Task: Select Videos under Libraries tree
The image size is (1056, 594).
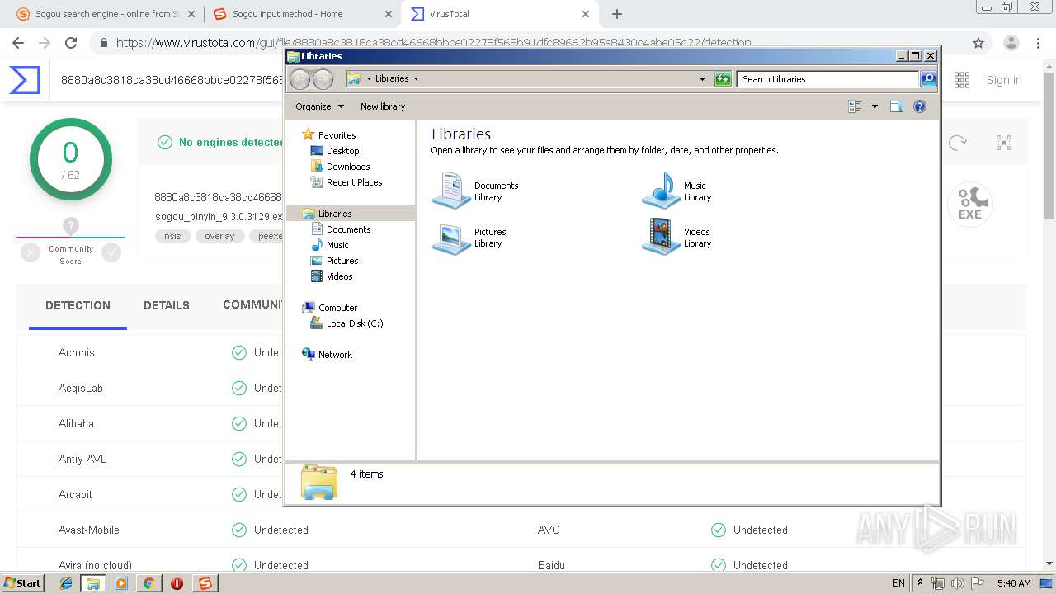Action: tap(339, 276)
